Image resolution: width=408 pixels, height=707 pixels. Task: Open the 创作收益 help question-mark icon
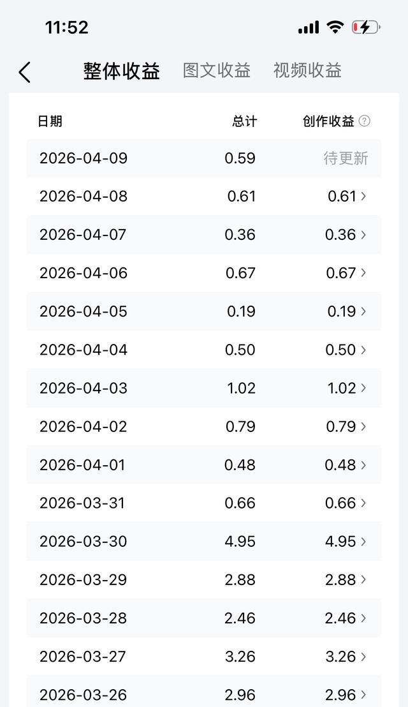pyautogui.click(x=364, y=121)
